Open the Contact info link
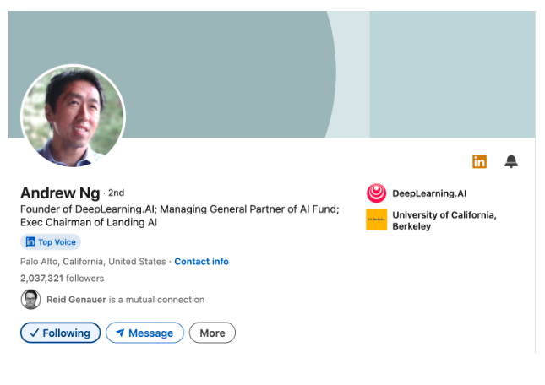The width and height of the screenshot is (545, 385). (201, 262)
